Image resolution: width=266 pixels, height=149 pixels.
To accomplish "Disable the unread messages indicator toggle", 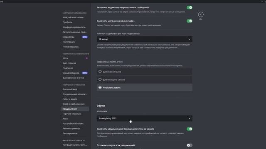I will [x=190, y=7].
